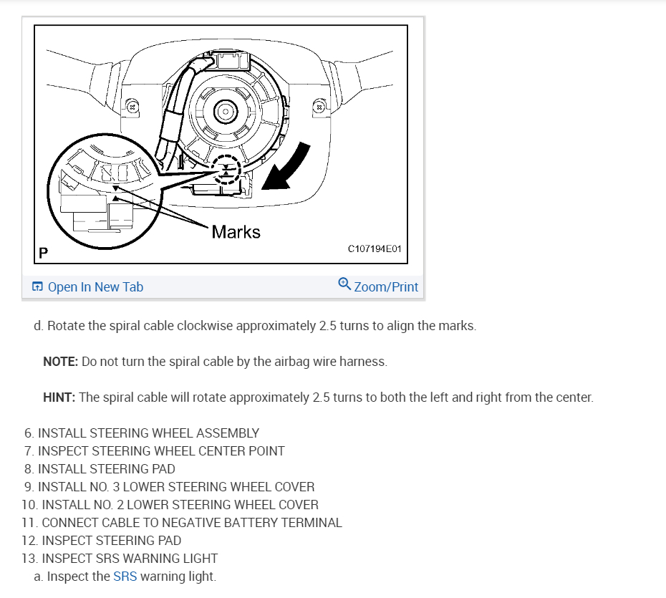
Task: Select step 7 Inspect Steering Wheel Center Point
Action: coord(154,451)
